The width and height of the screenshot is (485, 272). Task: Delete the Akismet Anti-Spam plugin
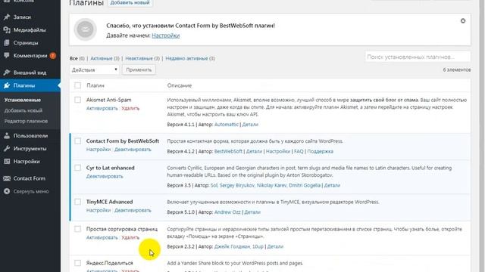tap(130, 108)
